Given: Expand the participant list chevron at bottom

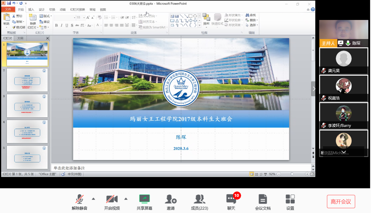Looking at the screenshot, I should pos(344,152).
